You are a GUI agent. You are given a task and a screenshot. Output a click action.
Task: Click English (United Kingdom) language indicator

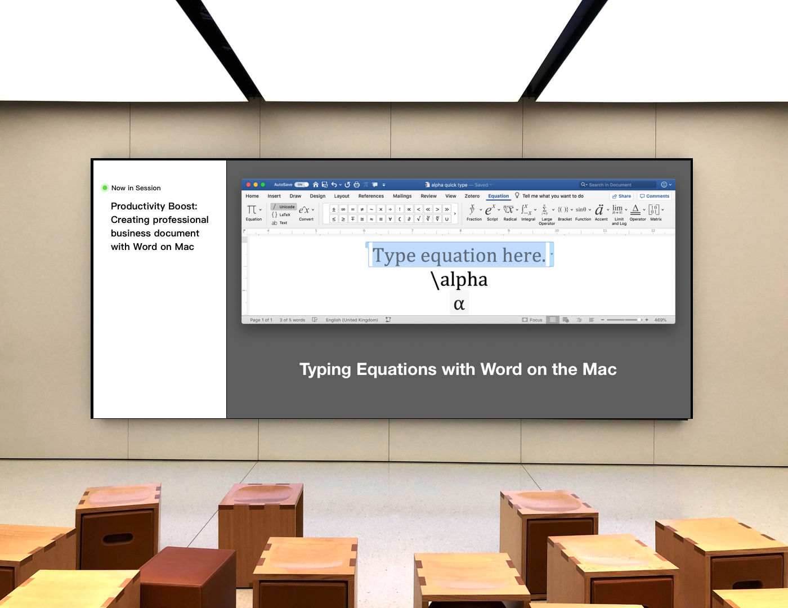pyautogui.click(x=352, y=320)
